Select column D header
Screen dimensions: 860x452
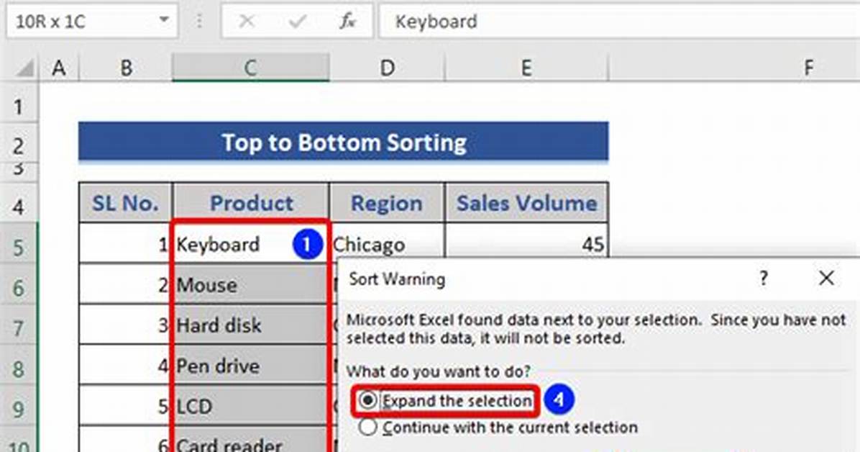388,68
